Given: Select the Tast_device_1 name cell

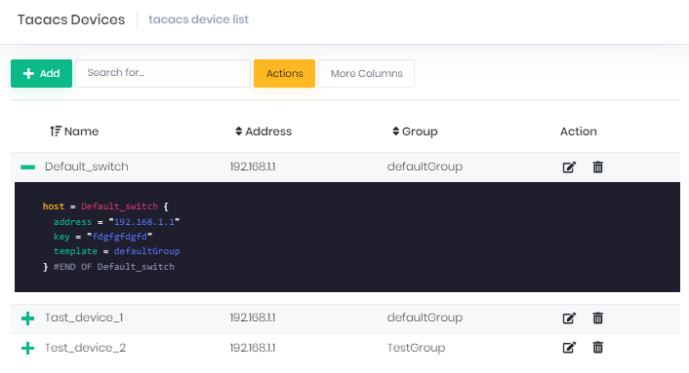Looking at the screenshot, I should [x=84, y=317].
